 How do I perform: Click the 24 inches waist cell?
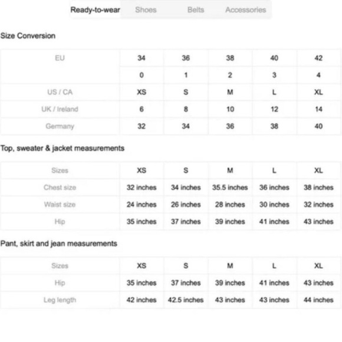[142, 205]
